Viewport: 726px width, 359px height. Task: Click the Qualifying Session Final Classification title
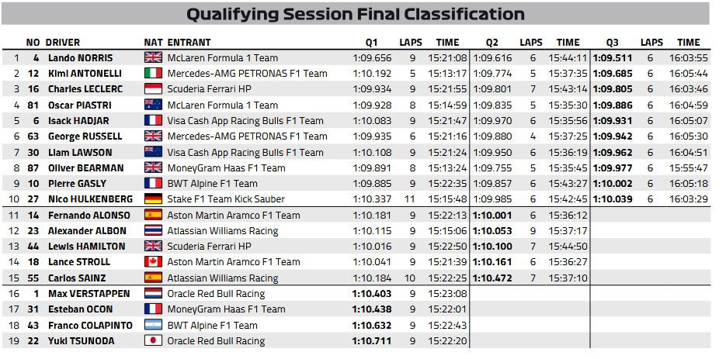pyautogui.click(x=356, y=15)
